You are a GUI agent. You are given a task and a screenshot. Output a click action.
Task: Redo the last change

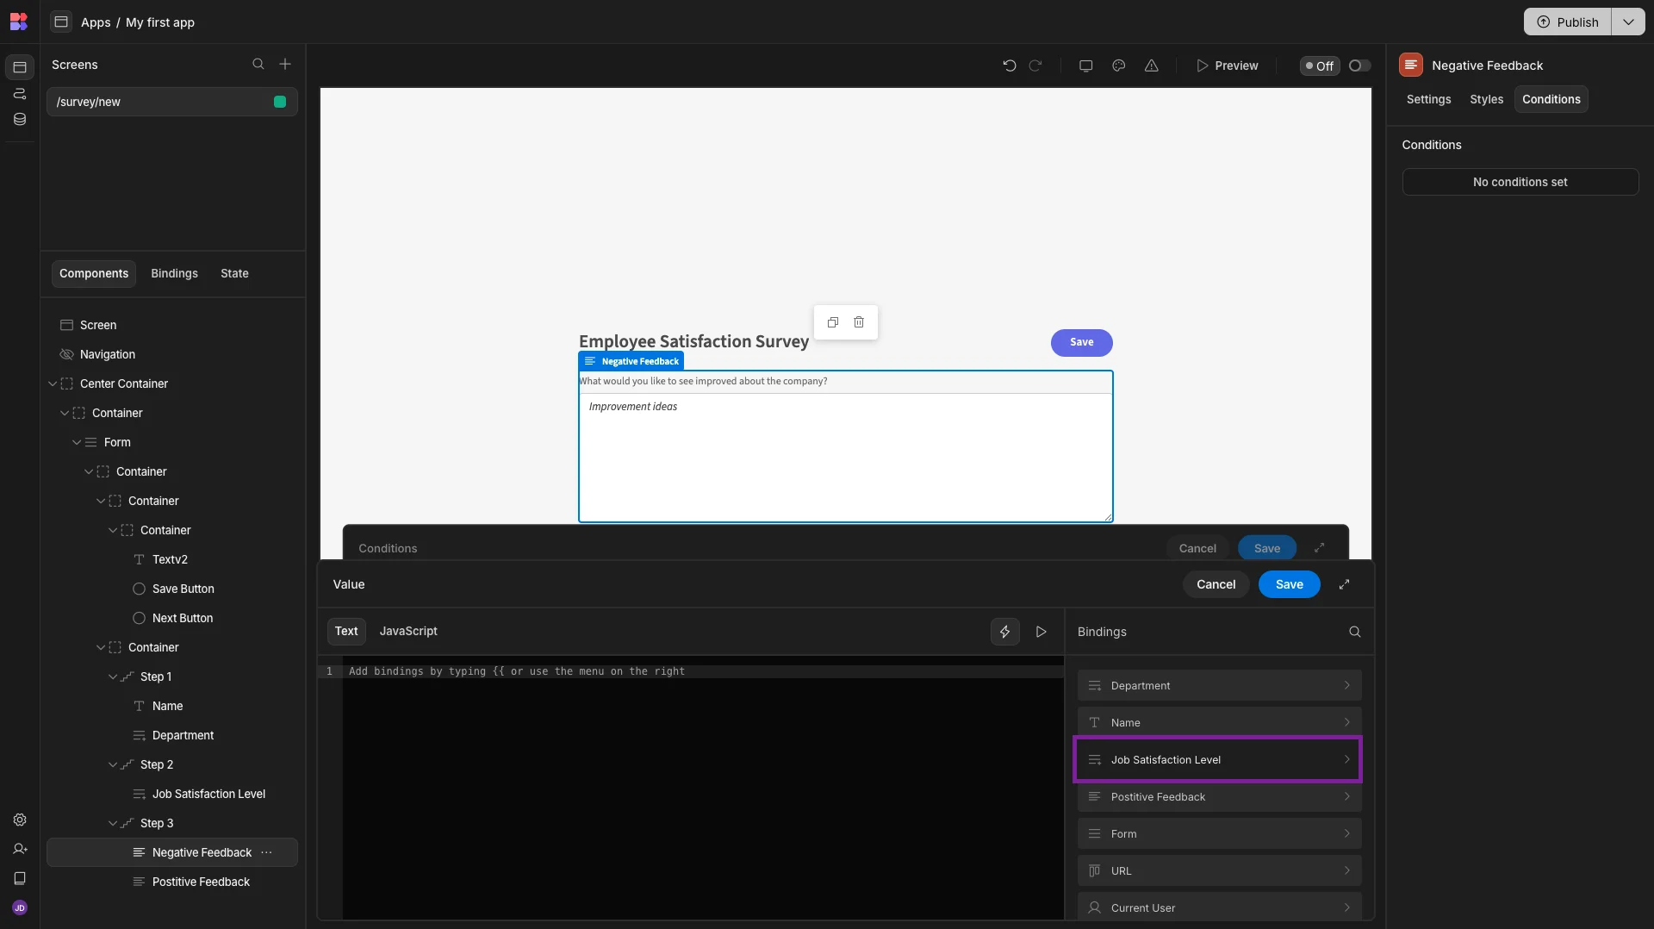[1035, 65]
